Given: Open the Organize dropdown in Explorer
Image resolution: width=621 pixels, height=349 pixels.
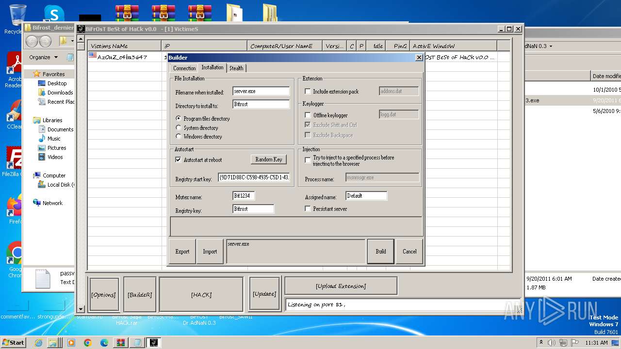Looking at the screenshot, I should pos(43,57).
